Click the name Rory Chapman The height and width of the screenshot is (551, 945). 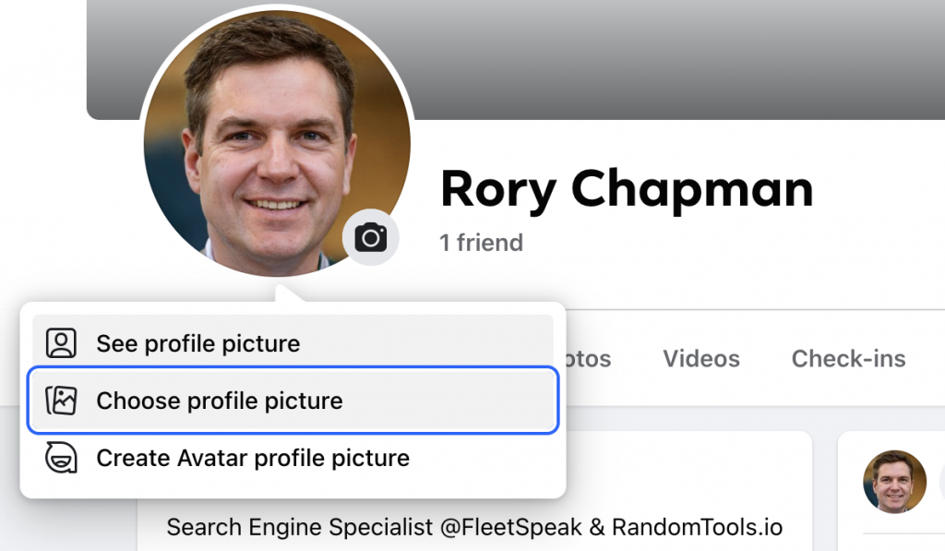point(628,188)
